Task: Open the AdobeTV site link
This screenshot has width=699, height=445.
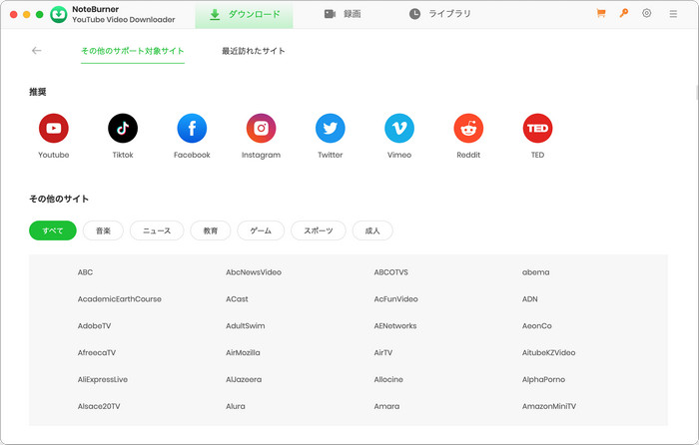Action: coord(94,325)
